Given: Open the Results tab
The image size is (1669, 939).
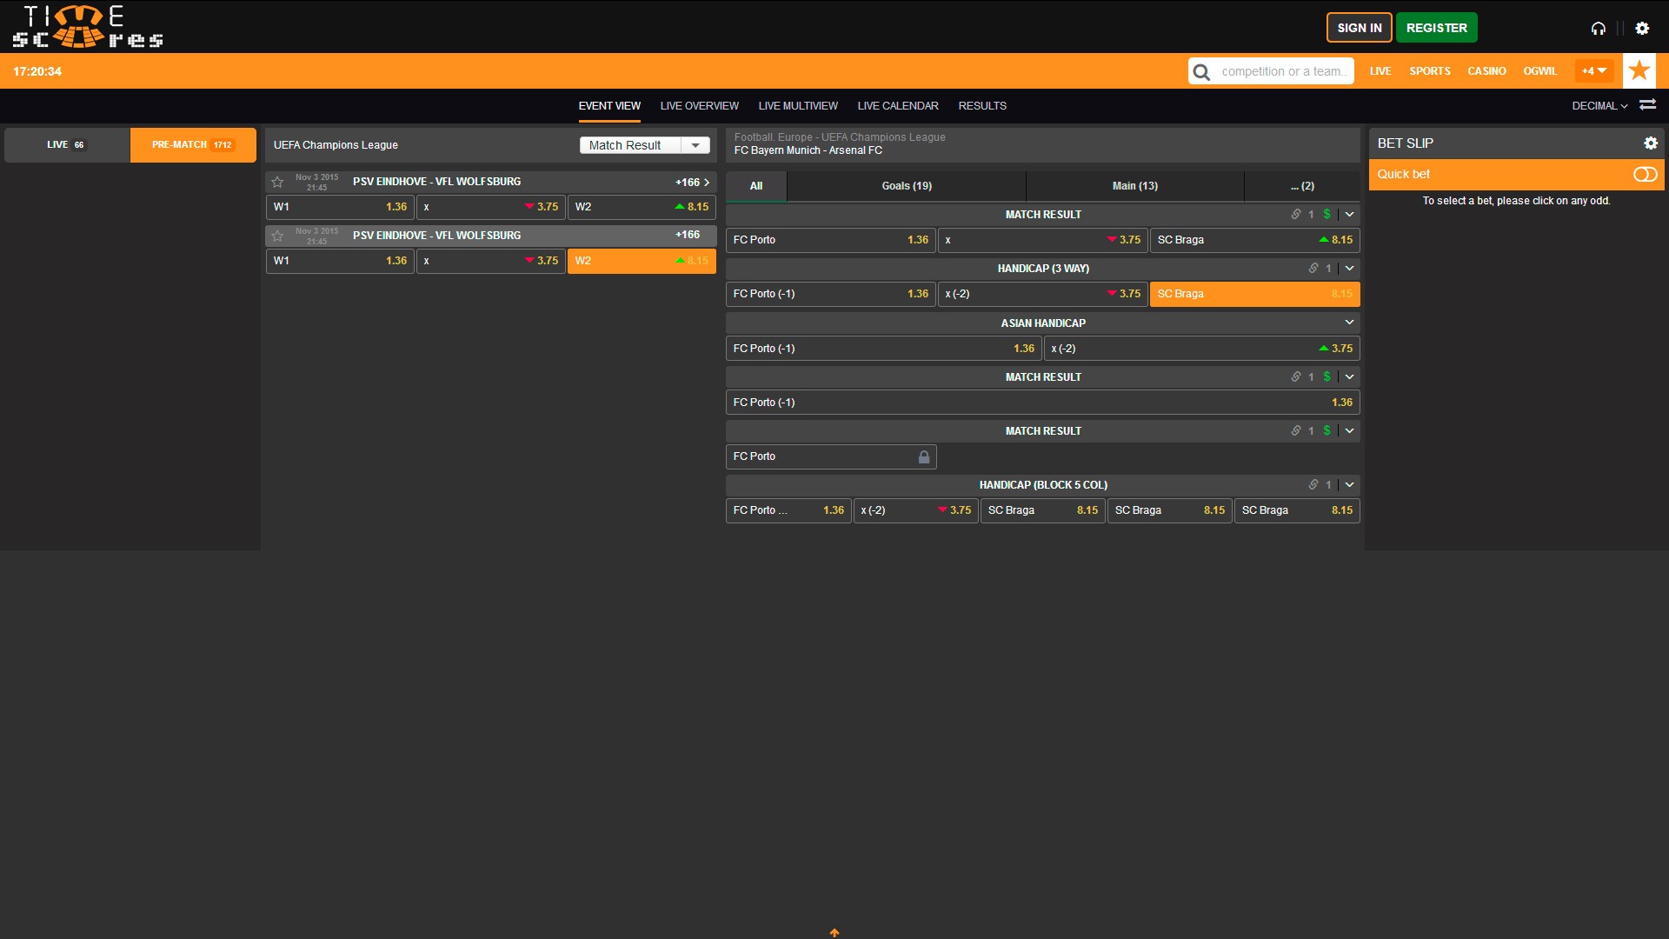Looking at the screenshot, I should (982, 106).
